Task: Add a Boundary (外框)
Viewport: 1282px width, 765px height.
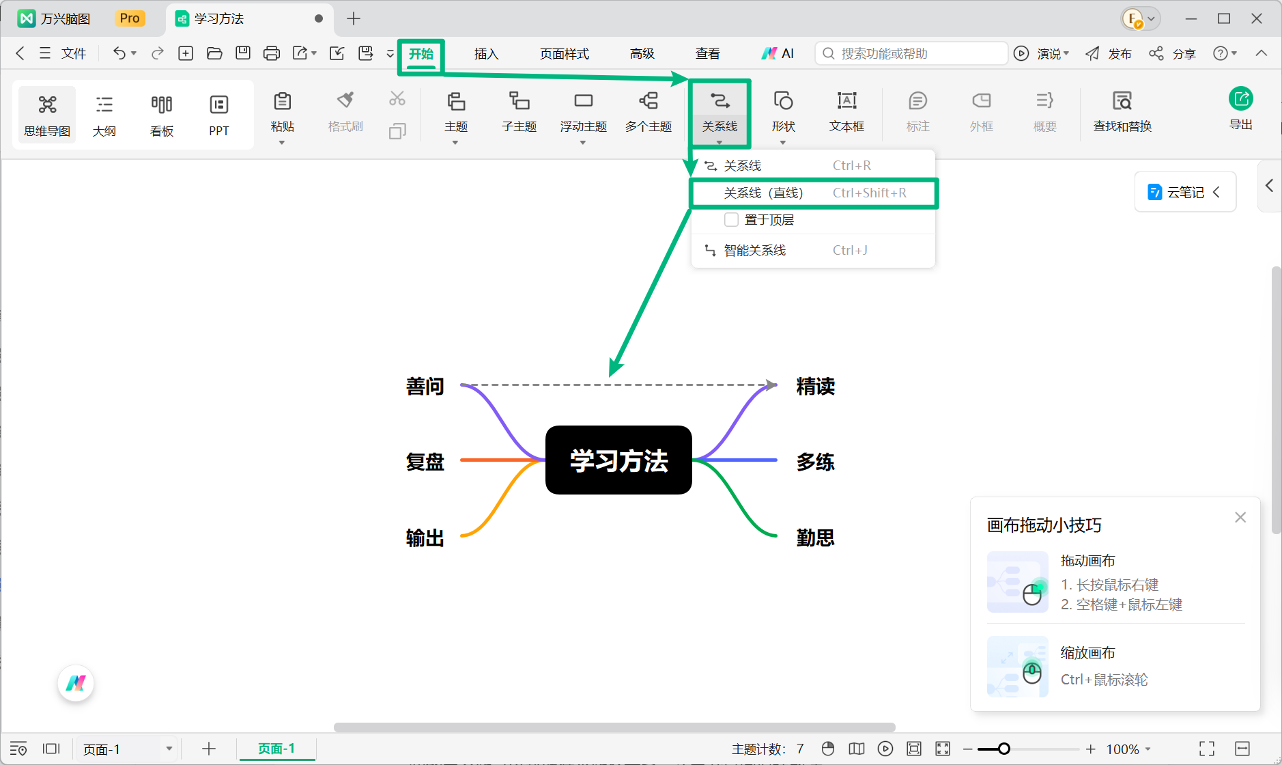Action: (x=982, y=112)
